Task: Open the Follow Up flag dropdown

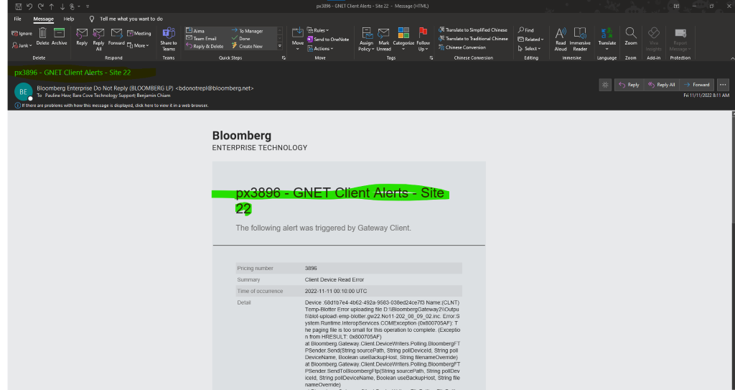Action: 423,39
